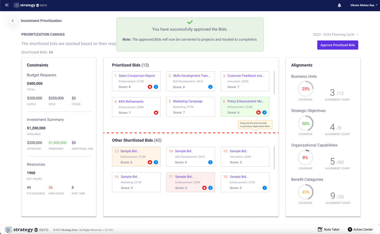380x234 pixels.
Task: Click Strategic Objectives 4/8 alignment count
Action: coord(336,127)
